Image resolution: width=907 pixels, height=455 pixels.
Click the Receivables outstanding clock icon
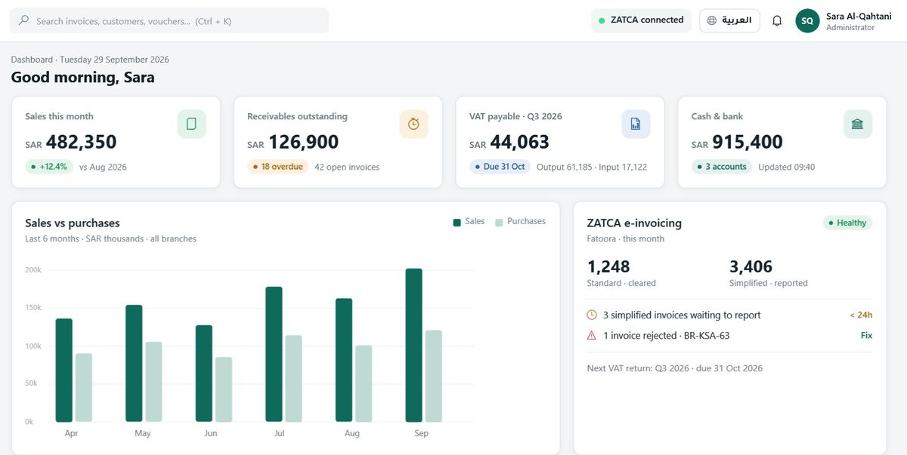413,124
